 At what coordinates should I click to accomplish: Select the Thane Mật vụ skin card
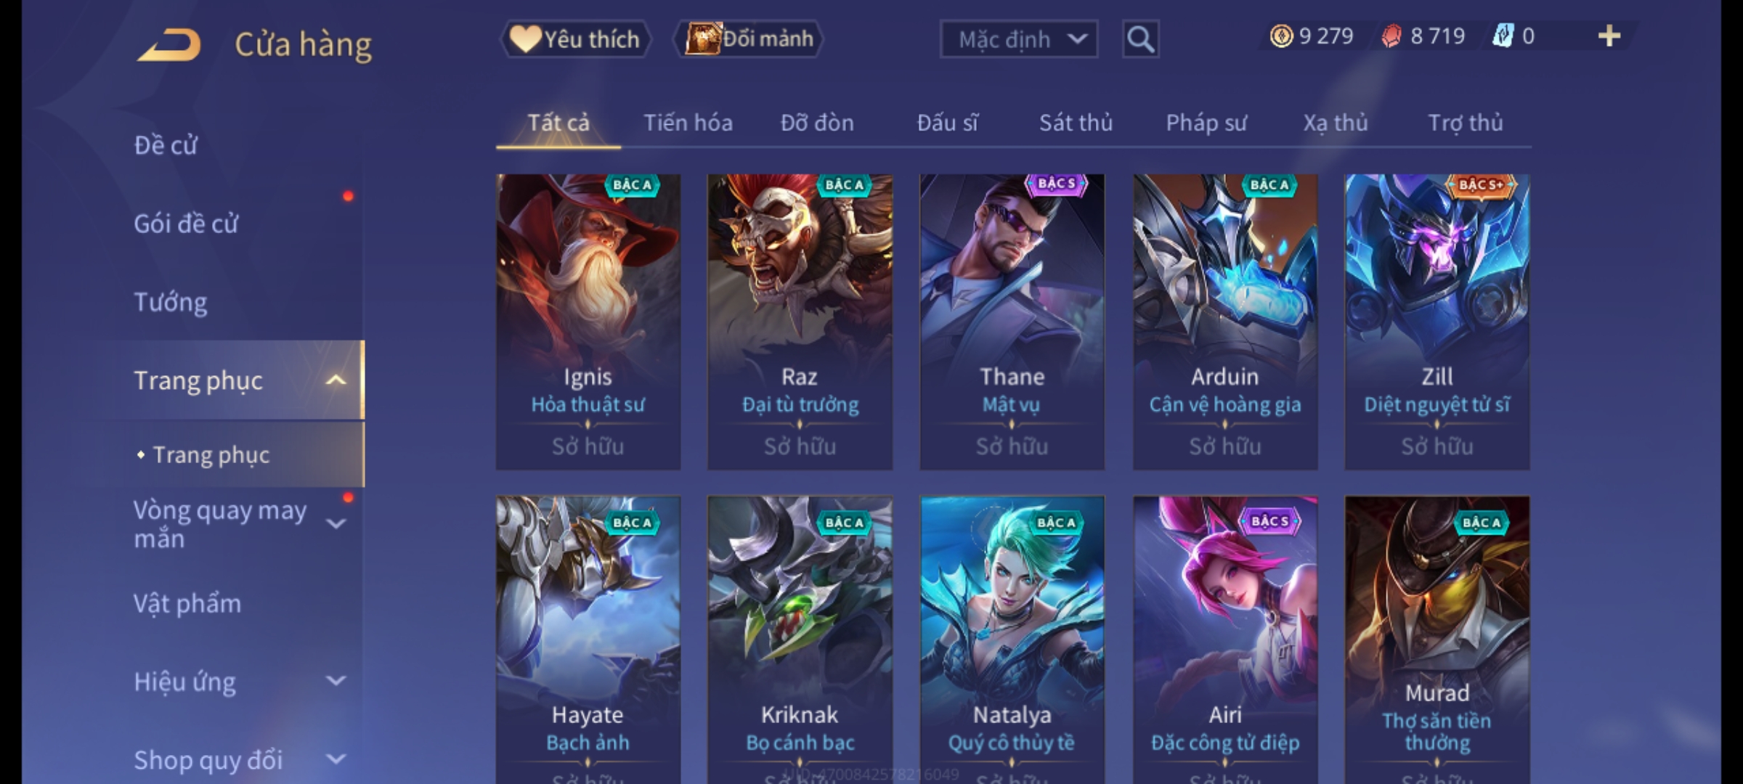click(x=1012, y=322)
